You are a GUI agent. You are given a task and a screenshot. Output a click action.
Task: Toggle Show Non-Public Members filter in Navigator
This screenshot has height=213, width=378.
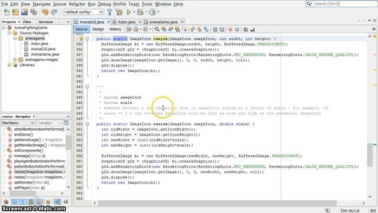coord(31,202)
